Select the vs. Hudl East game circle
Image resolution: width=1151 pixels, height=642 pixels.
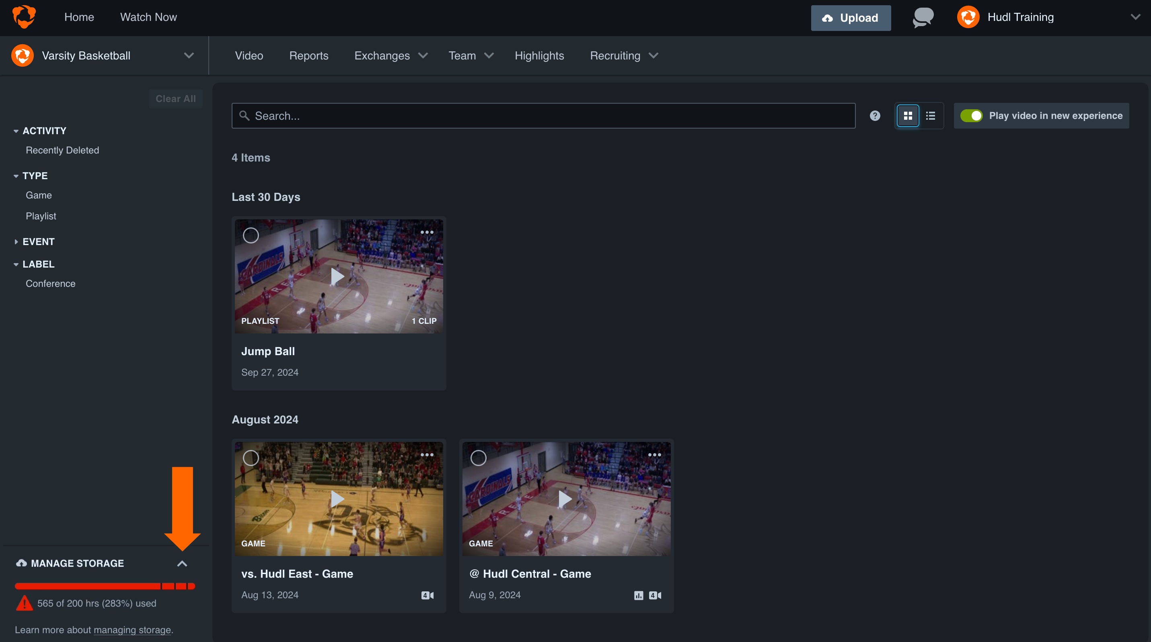pyautogui.click(x=251, y=458)
